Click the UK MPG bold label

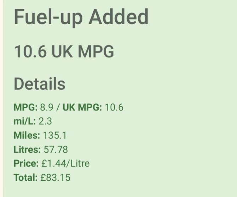[82, 107]
